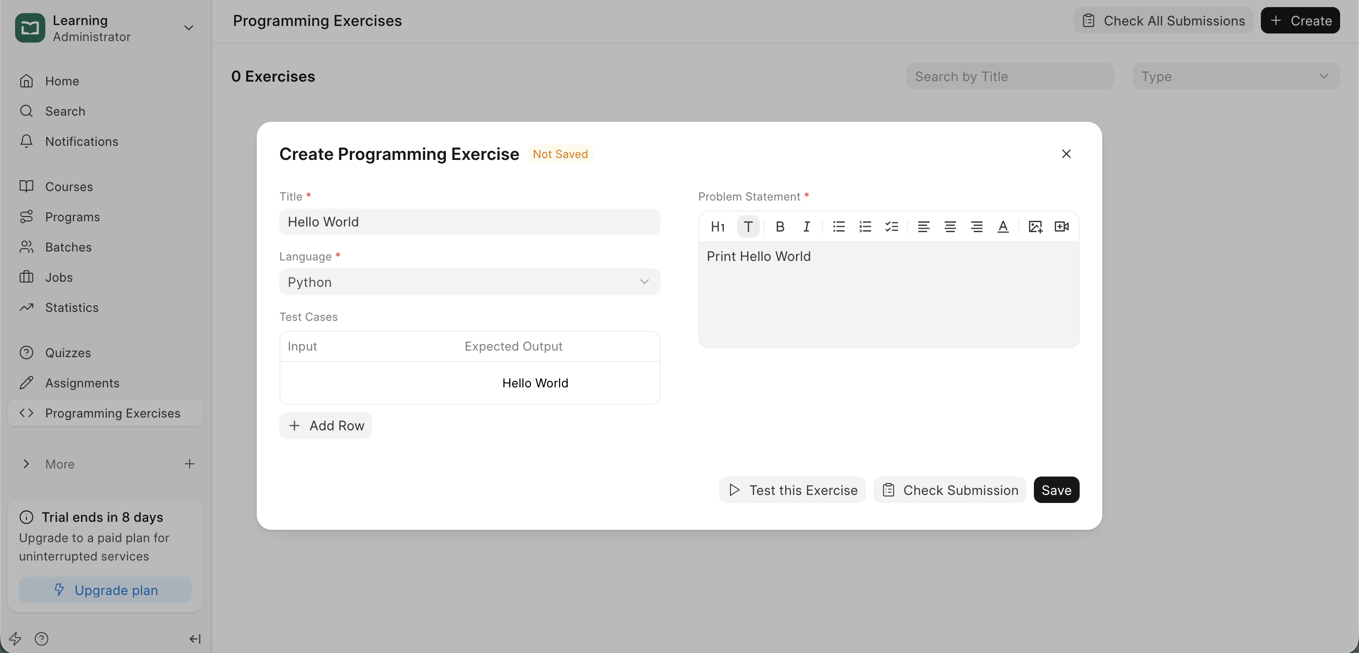1359x653 pixels.
Task: Toggle bold formatting in editor toolbar
Action: pos(780,227)
